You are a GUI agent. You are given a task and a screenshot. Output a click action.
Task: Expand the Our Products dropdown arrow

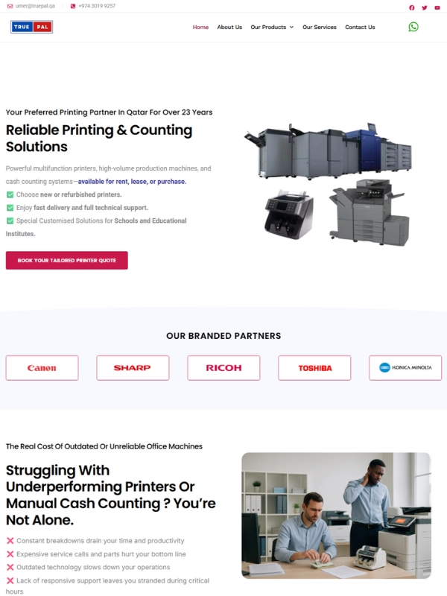pos(291,27)
